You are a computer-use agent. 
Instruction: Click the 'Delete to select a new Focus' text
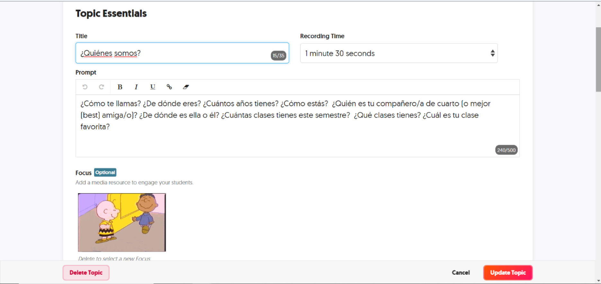pos(114,258)
